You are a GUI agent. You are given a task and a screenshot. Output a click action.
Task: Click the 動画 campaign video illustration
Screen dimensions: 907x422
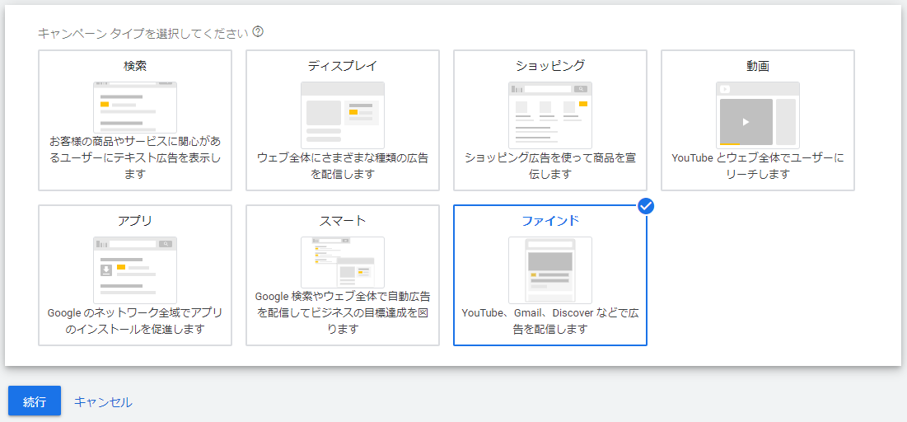[758, 115]
